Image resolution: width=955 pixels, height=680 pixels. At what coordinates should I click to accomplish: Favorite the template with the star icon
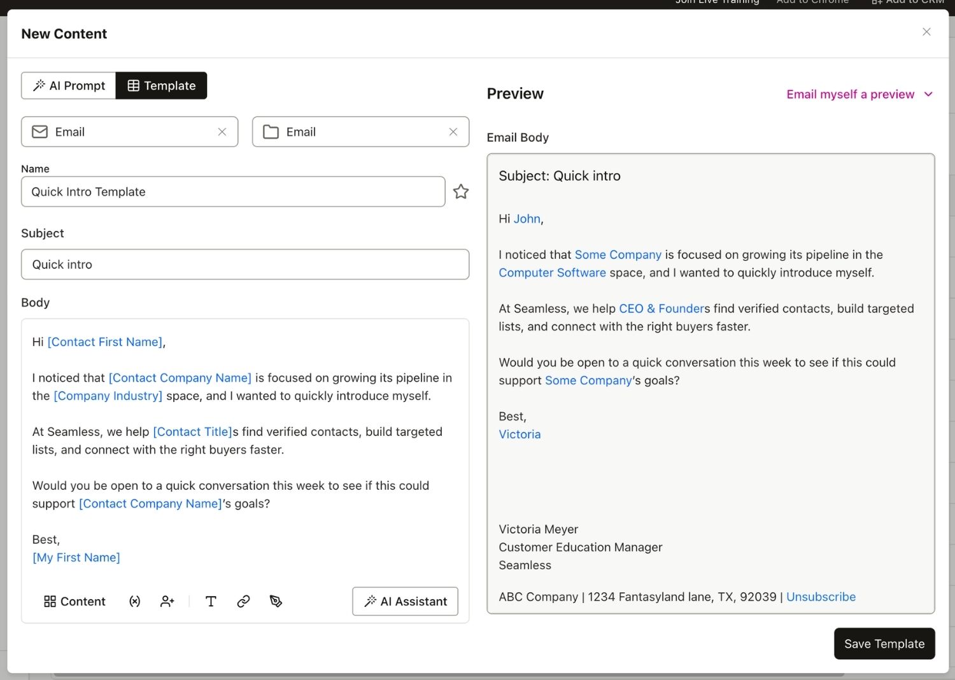[x=461, y=191]
